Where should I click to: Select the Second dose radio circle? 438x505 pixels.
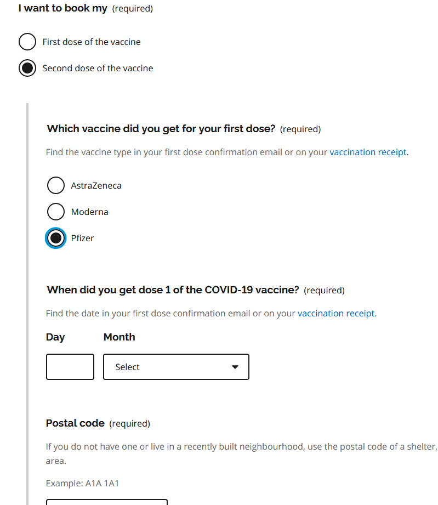pyautogui.click(x=27, y=68)
